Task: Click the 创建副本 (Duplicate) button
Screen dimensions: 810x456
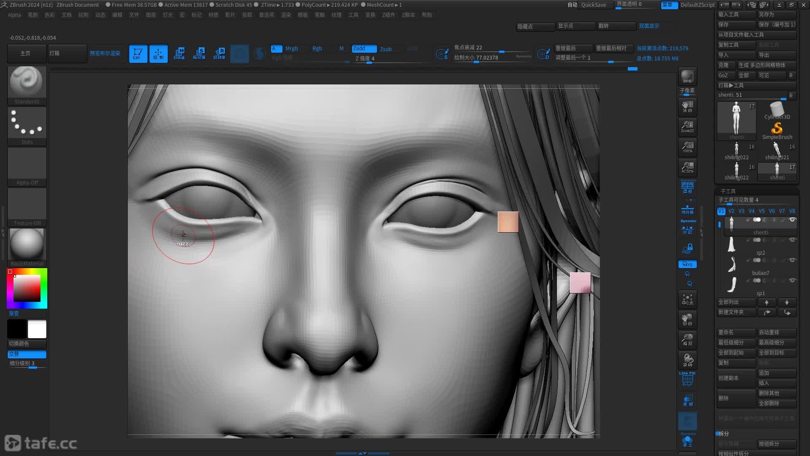Action: [737, 378]
